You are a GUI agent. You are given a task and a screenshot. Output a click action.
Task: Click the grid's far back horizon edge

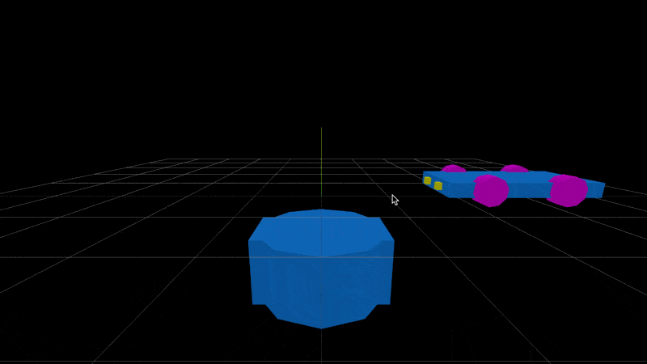tap(323, 159)
